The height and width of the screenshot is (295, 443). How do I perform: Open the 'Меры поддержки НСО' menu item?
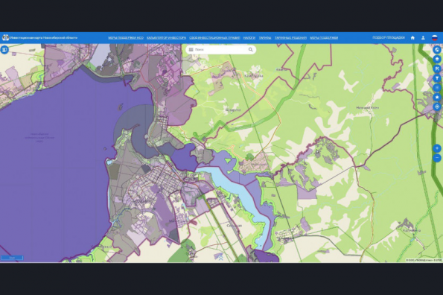[x=126, y=37]
